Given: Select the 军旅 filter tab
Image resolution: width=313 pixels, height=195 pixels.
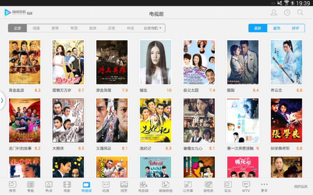Looking at the screenshot, I should point(74,28).
